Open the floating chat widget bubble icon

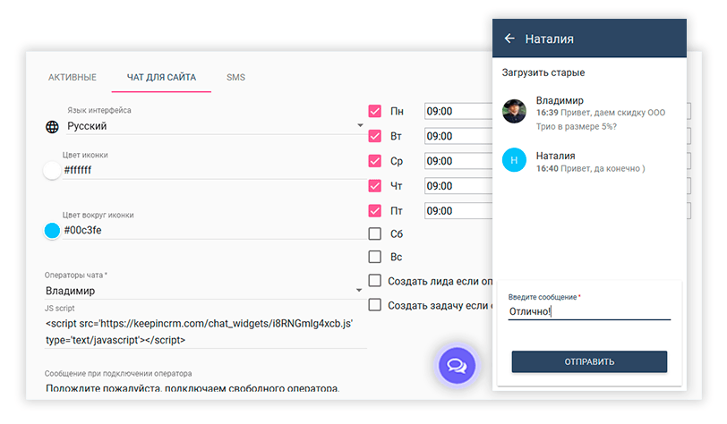[x=457, y=366]
